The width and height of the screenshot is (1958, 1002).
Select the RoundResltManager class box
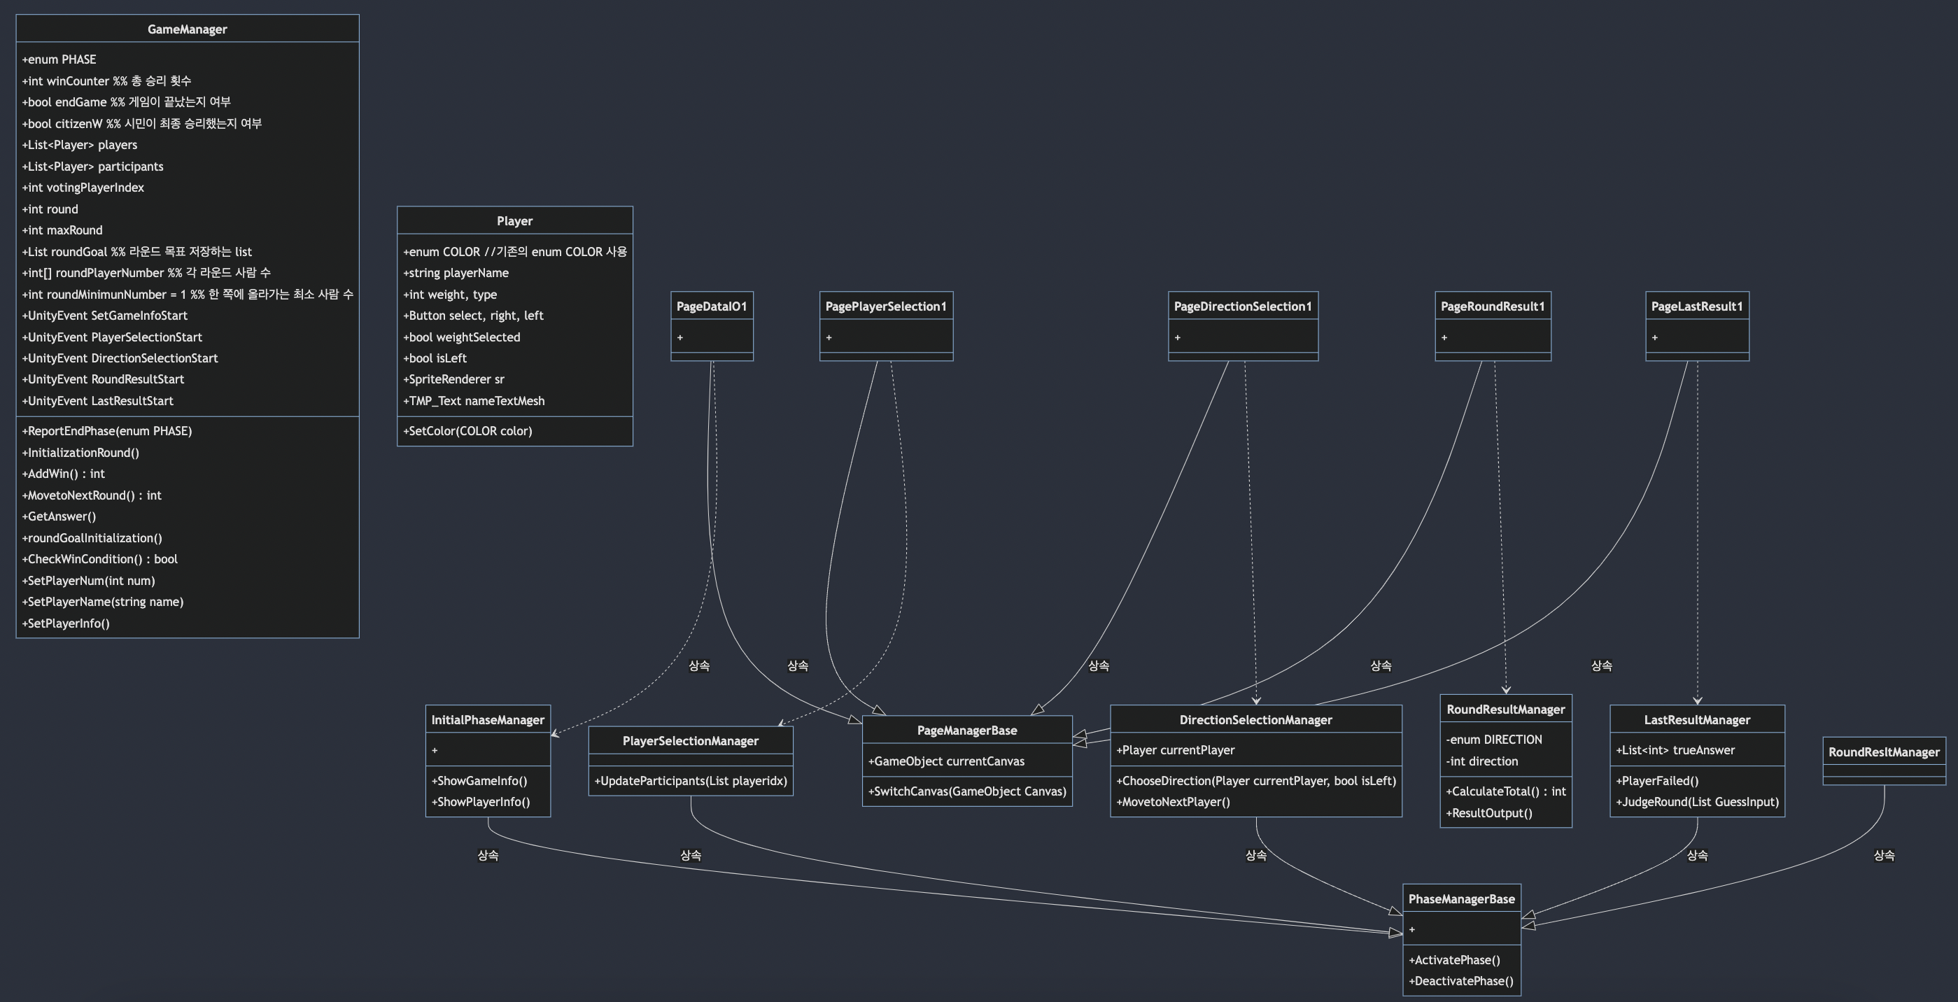point(1884,752)
